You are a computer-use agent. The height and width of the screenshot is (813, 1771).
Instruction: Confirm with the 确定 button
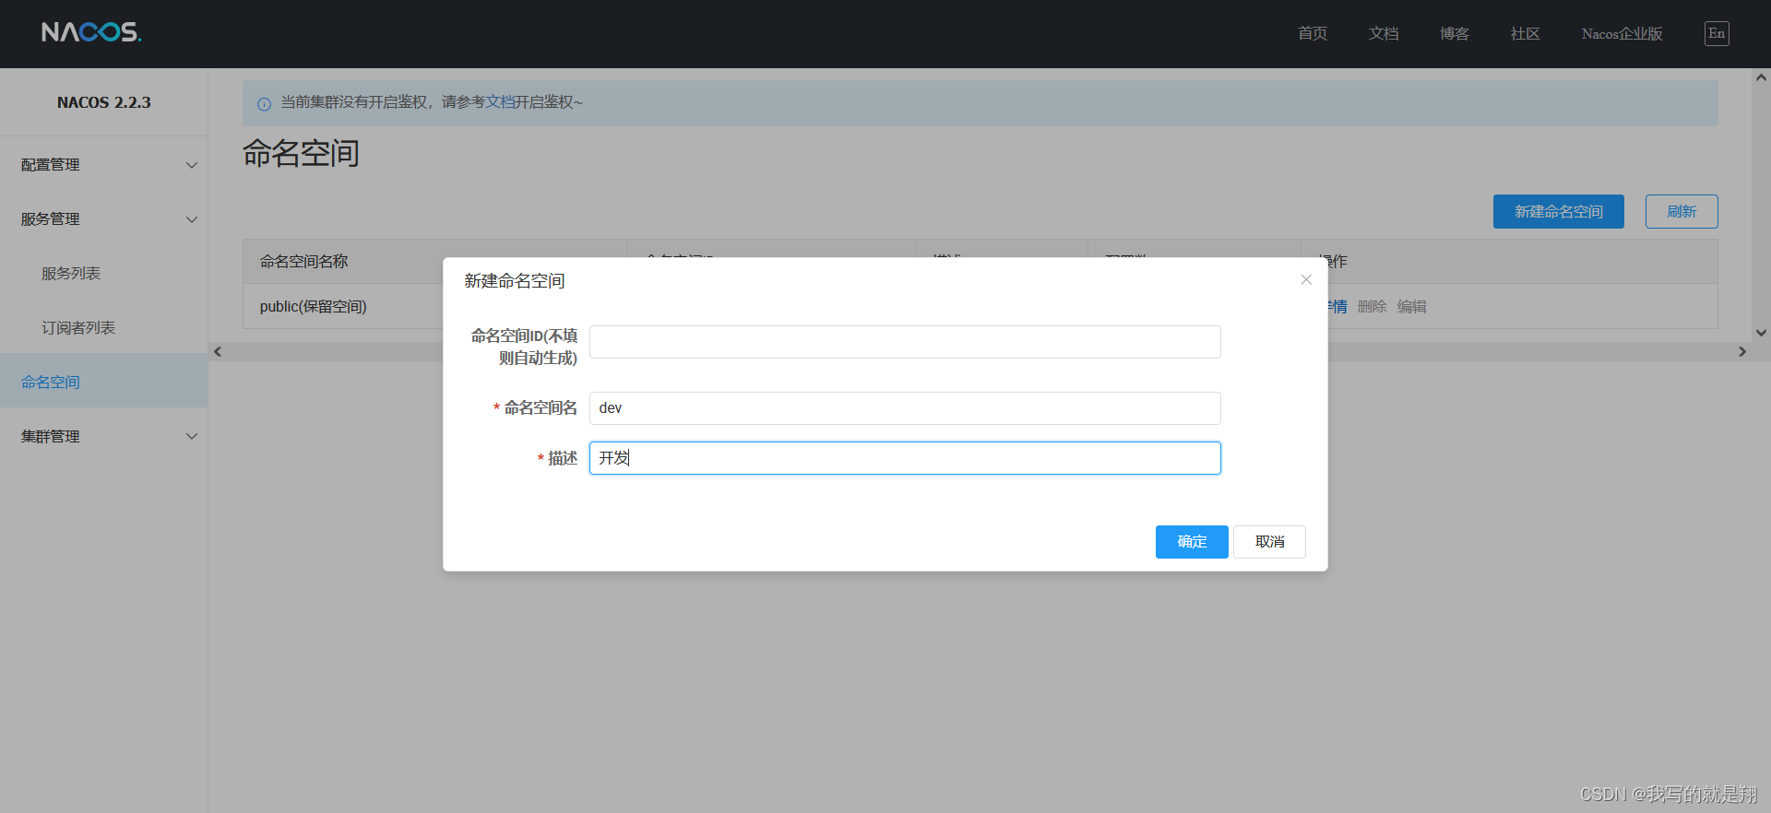coord(1192,542)
